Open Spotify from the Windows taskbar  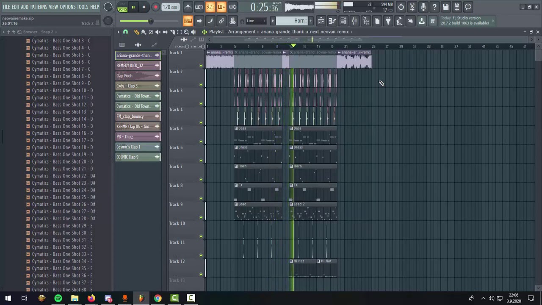[x=58, y=298]
